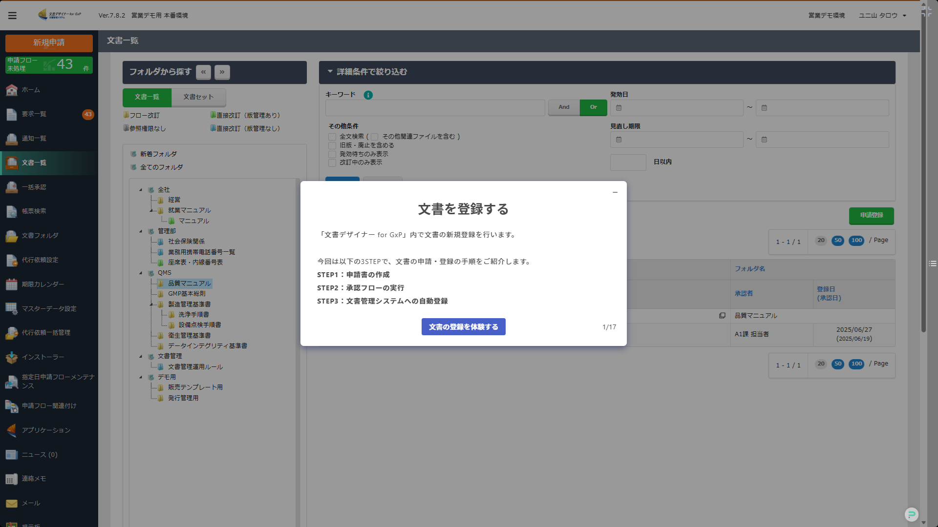Select the 文書一覧 tab
This screenshot has width=938, height=527.
147,97
